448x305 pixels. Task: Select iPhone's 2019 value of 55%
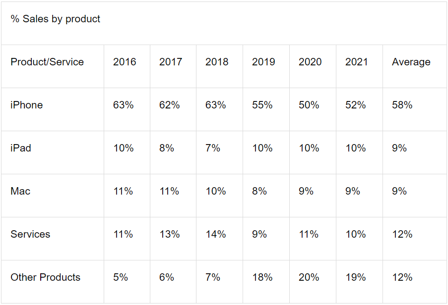tap(262, 105)
